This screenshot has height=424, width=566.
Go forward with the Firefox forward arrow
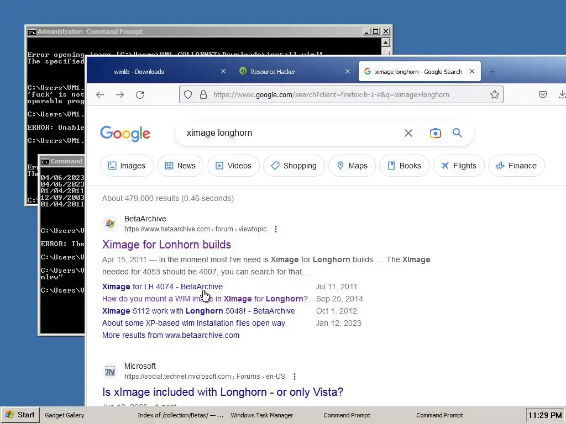pos(120,95)
